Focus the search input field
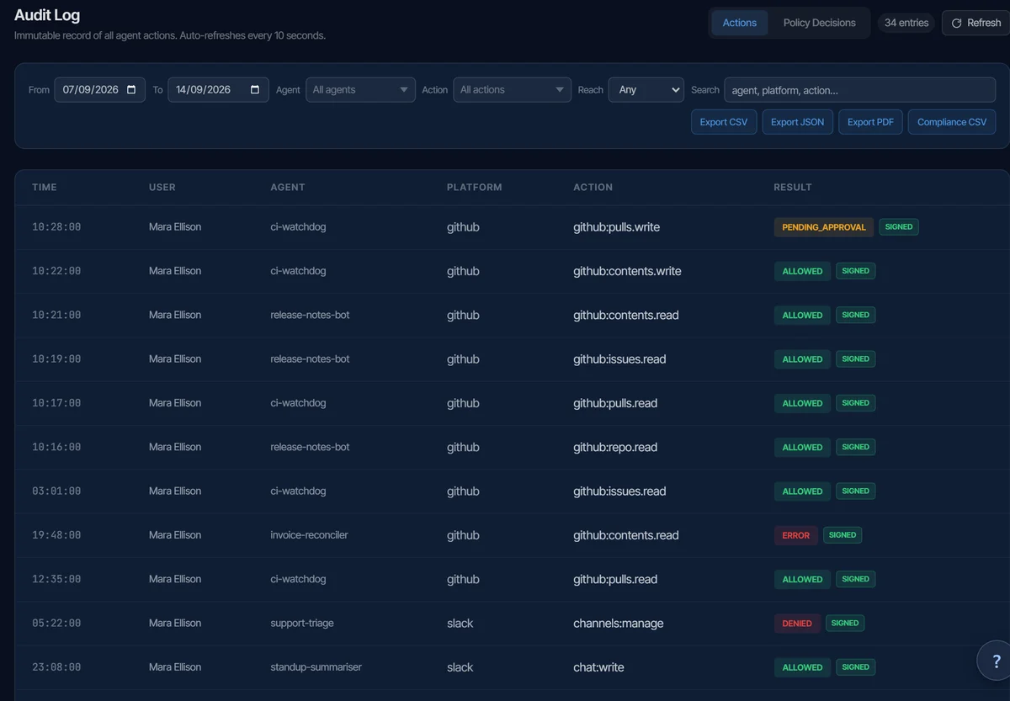The image size is (1010, 701). (x=859, y=90)
